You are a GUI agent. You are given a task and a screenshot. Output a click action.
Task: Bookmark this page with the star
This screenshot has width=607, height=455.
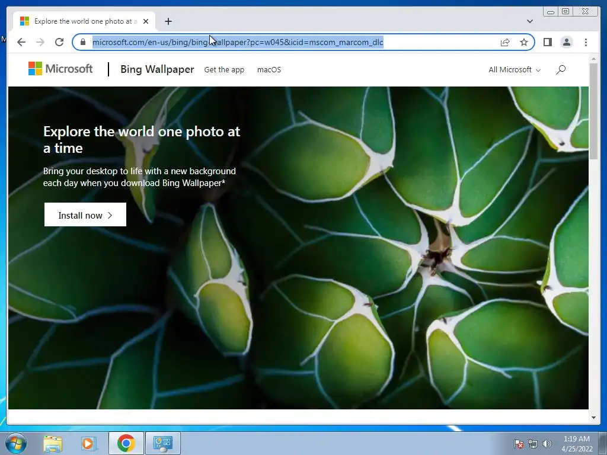(x=524, y=42)
